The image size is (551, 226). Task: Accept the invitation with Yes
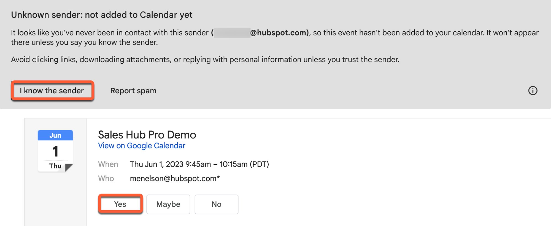(120, 204)
